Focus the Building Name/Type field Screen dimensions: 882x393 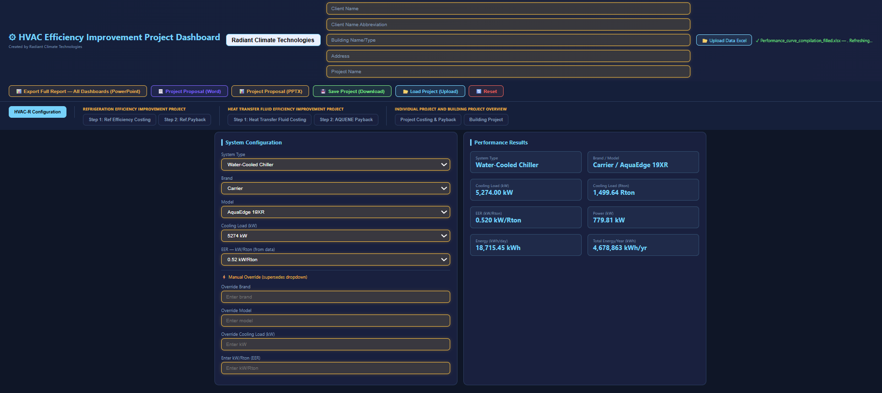pos(508,40)
